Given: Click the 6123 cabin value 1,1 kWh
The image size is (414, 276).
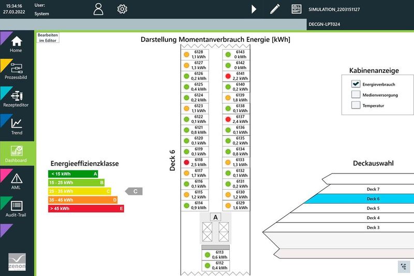Looking at the screenshot, I should point(199,111).
